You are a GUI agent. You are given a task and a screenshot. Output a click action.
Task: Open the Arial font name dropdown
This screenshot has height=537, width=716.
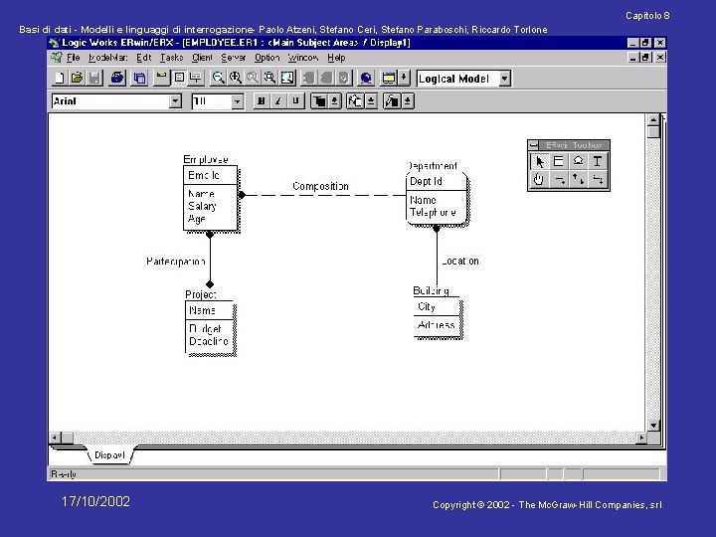175,101
